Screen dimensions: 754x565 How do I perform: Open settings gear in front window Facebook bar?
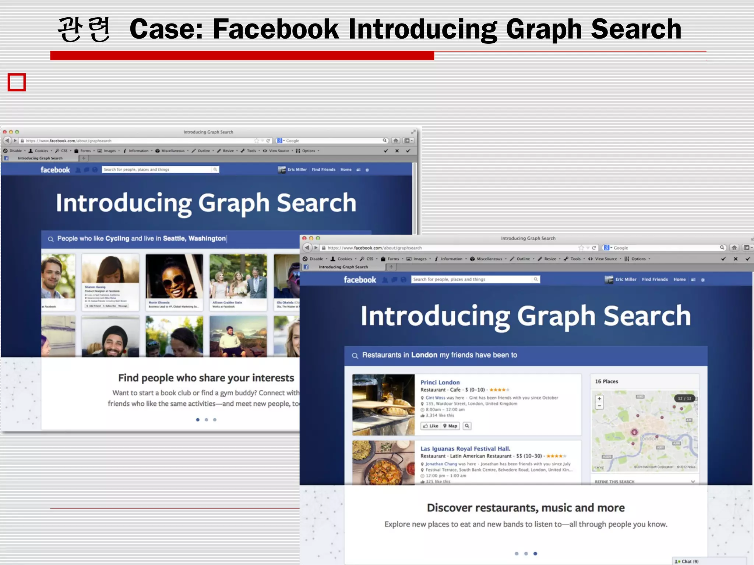[x=703, y=280]
